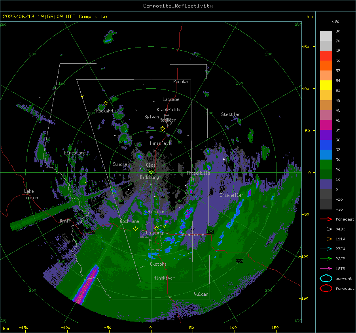The width and height of the screenshot is (356, 333).
Task: Click the cyan current ellipse icon
Action: pos(326,278)
